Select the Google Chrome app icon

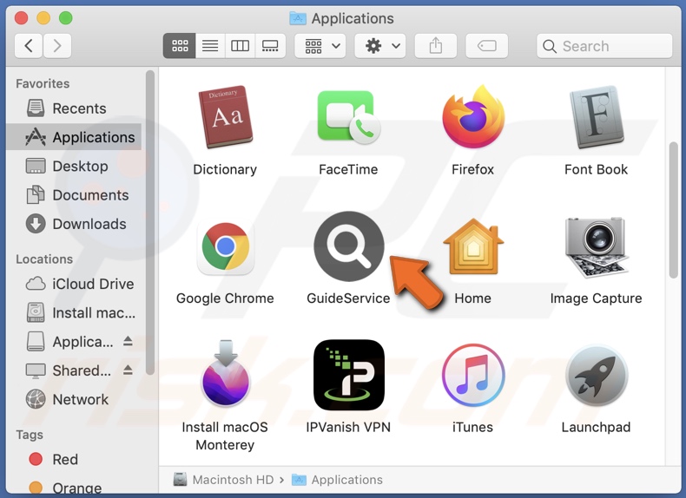click(x=225, y=247)
